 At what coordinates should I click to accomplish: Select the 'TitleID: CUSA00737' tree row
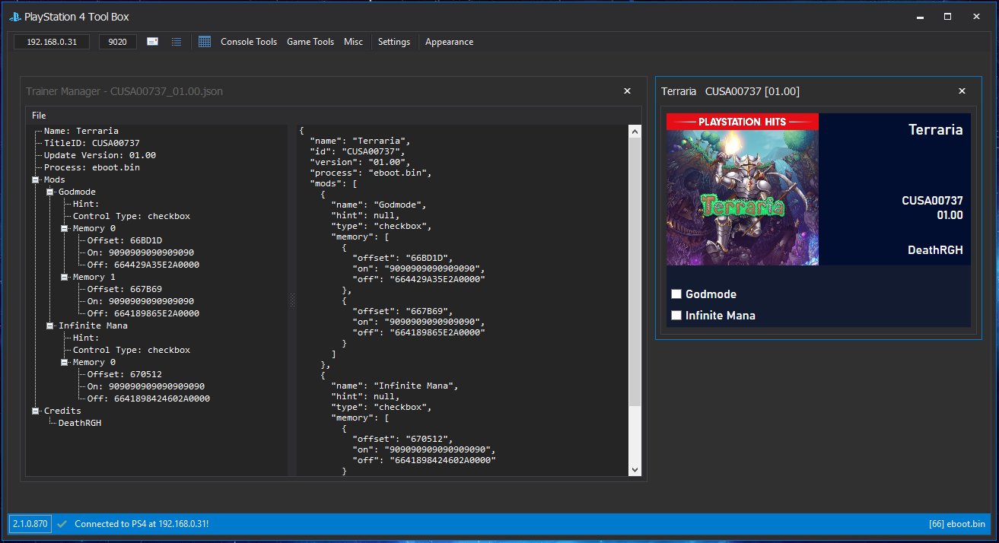point(91,143)
